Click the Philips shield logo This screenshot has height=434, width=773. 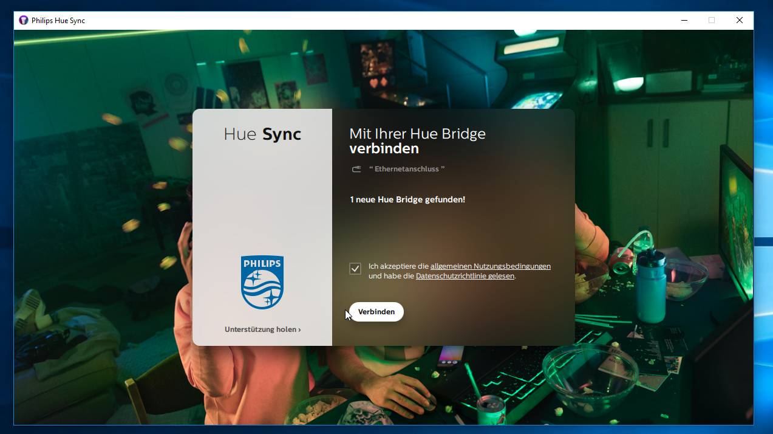pyautogui.click(x=262, y=282)
